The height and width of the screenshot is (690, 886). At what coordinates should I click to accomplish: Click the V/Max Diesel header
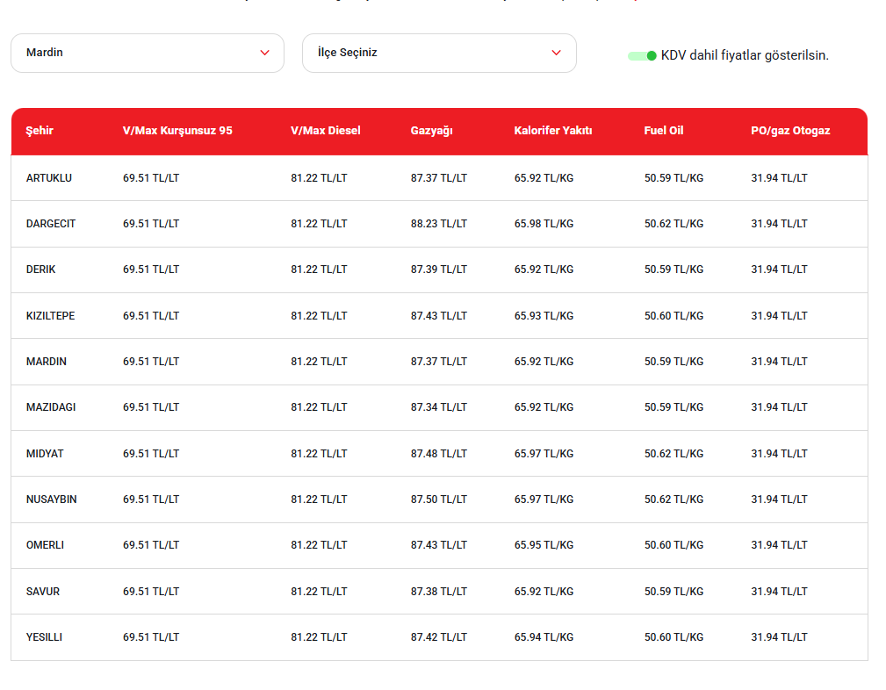coord(326,131)
